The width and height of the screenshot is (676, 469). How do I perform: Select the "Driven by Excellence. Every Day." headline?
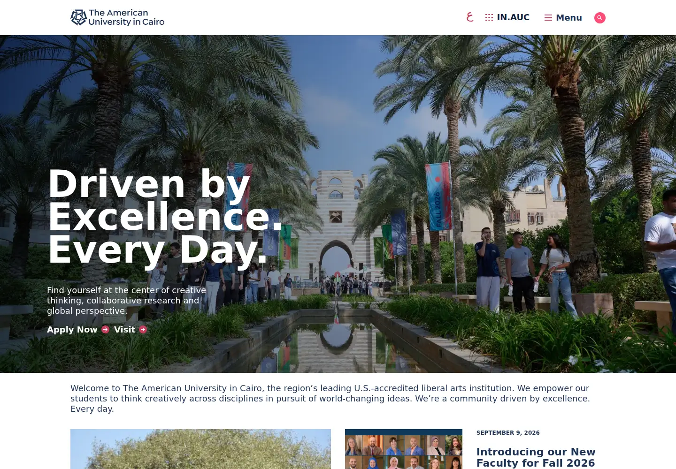click(x=165, y=217)
